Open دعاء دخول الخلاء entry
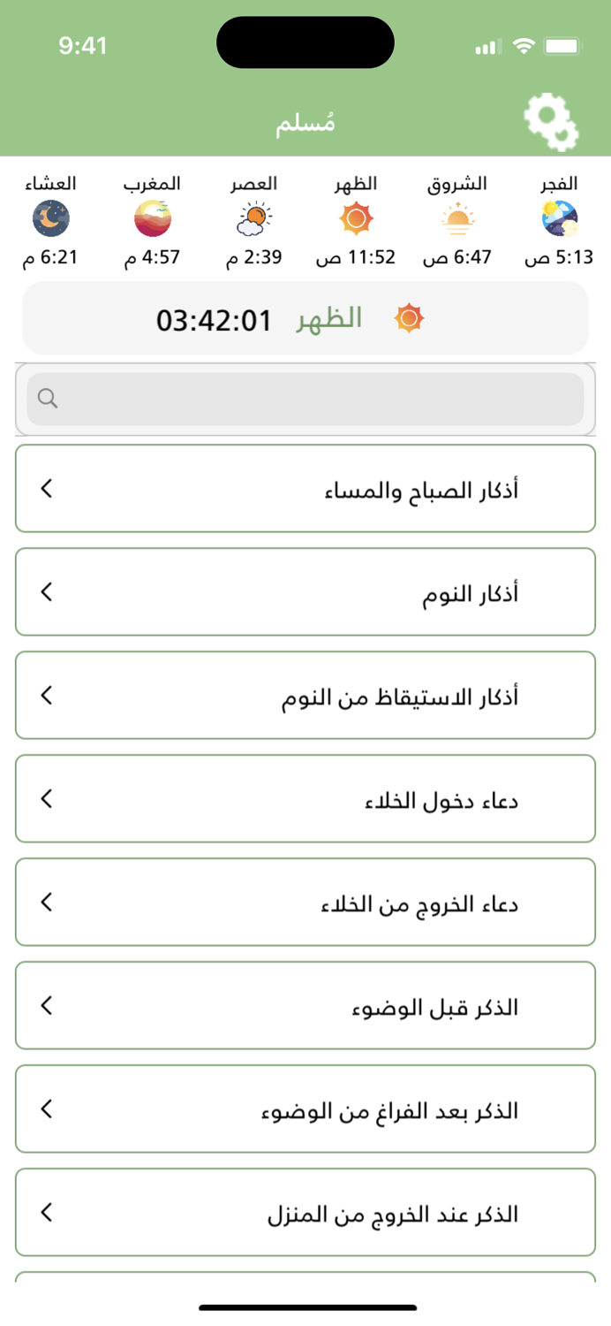This screenshot has height=1326, width=611. (x=305, y=798)
